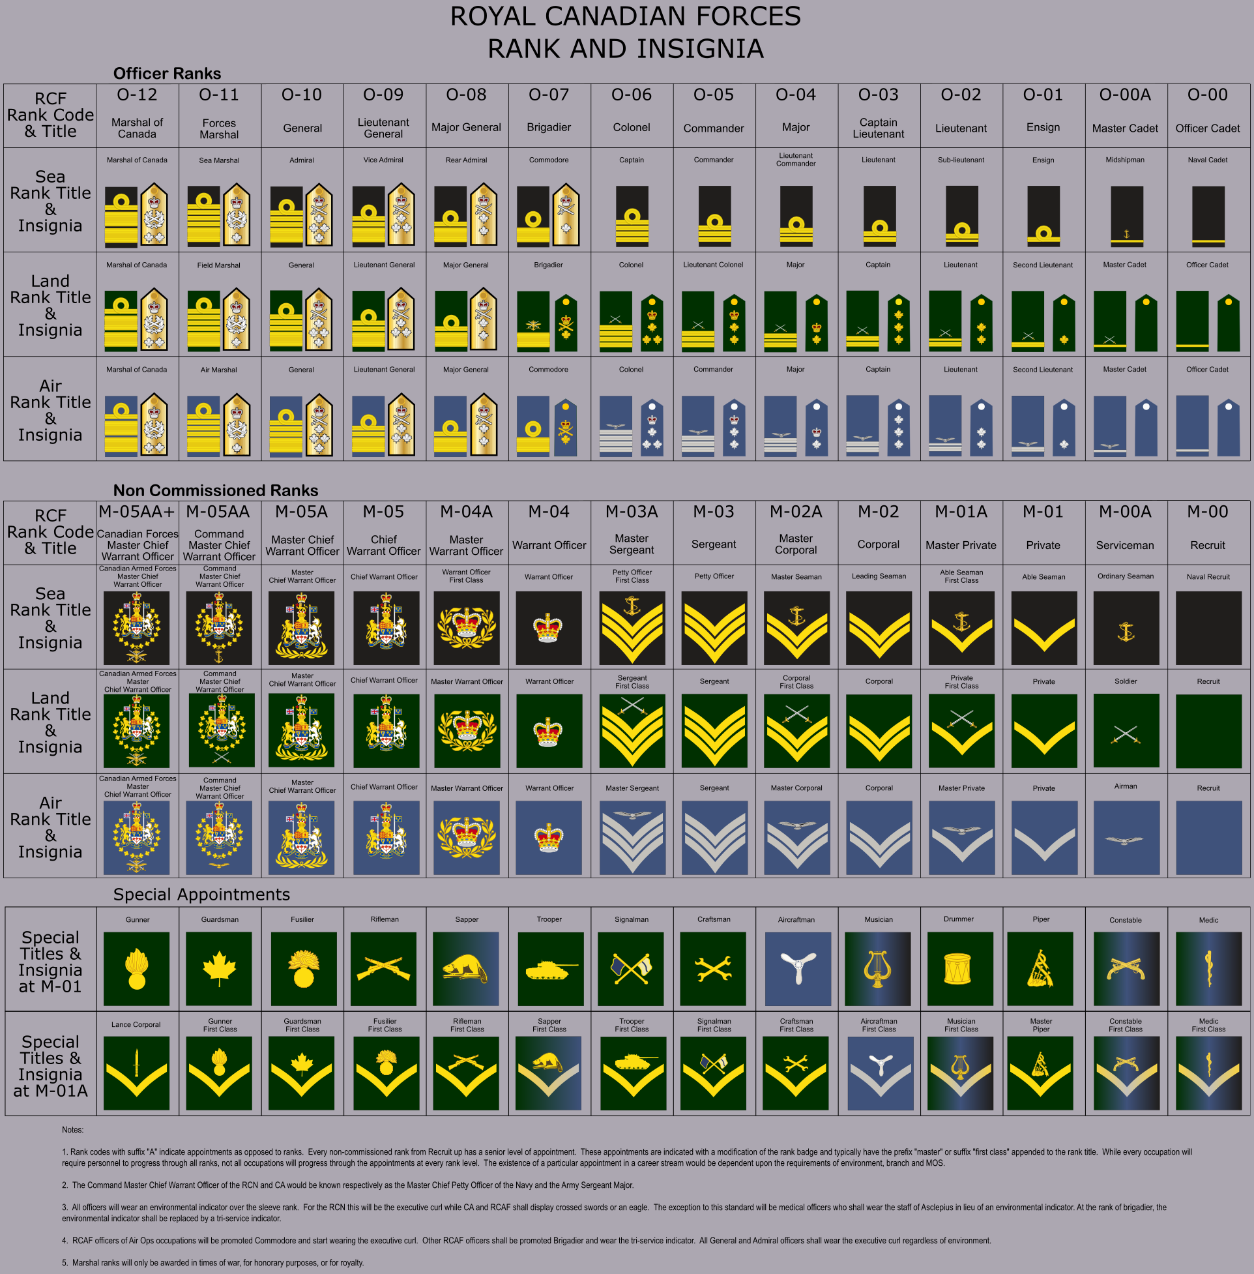Image resolution: width=1254 pixels, height=1274 pixels.
Task: Click the 'Leading Seaman' rank label
Action: point(879,576)
